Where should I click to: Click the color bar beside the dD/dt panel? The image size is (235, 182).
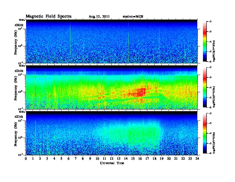coord(205,87)
